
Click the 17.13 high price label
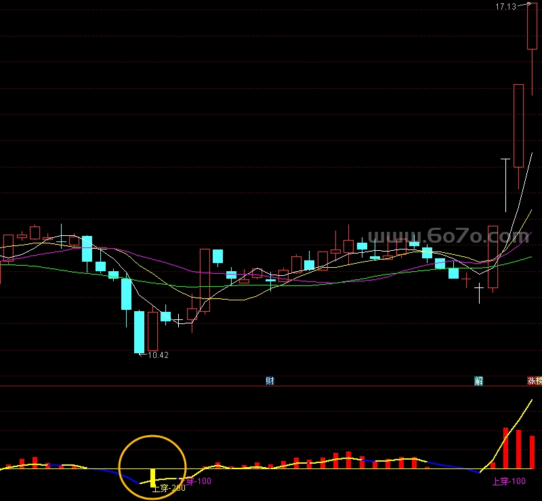pos(505,6)
